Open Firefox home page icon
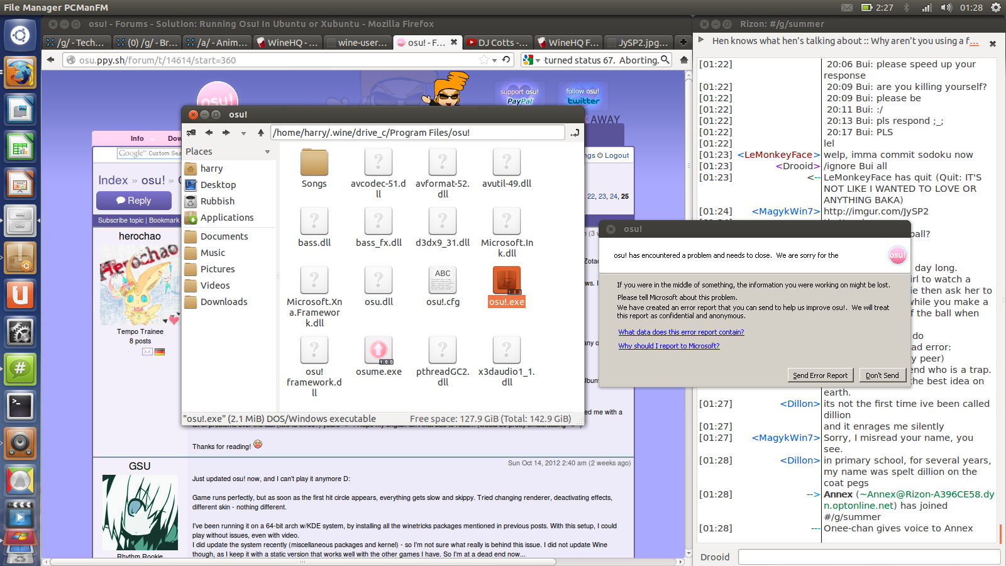 click(x=683, y=60)
